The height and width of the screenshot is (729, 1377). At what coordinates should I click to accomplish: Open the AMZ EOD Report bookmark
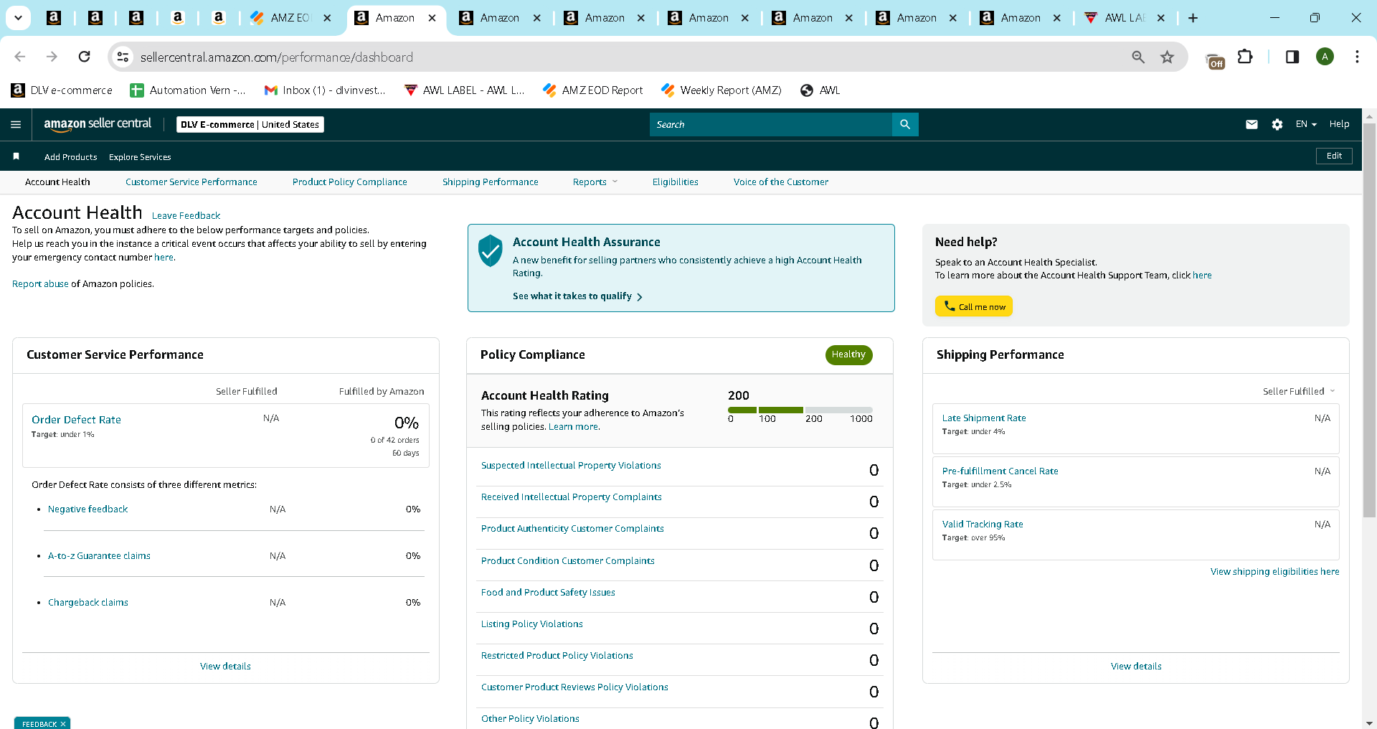tap(593, 90)
